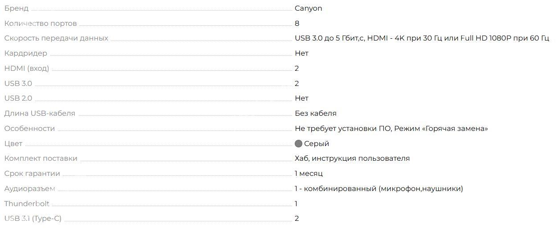Click the Особенности label
Image resolution: width=557 pixels, height=240 pixels.
[30, 129]
